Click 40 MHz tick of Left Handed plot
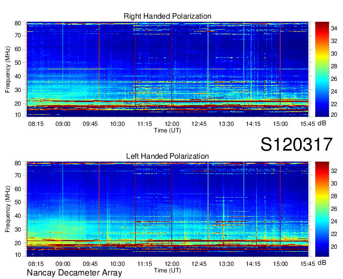This screenshot has width=343, height=279. pyautogui.click(x=18, y=216)
